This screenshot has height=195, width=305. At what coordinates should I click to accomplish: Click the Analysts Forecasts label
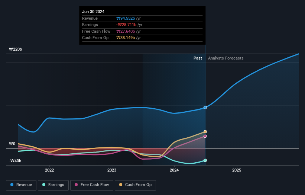click(x=225, y=58)
